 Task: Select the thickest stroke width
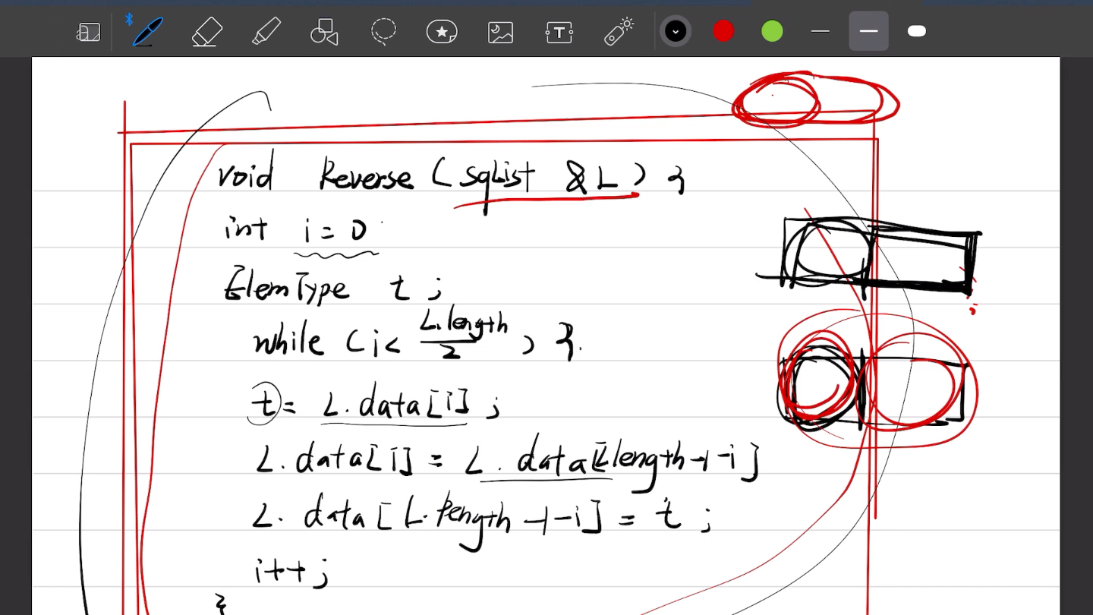pos(917,31)
